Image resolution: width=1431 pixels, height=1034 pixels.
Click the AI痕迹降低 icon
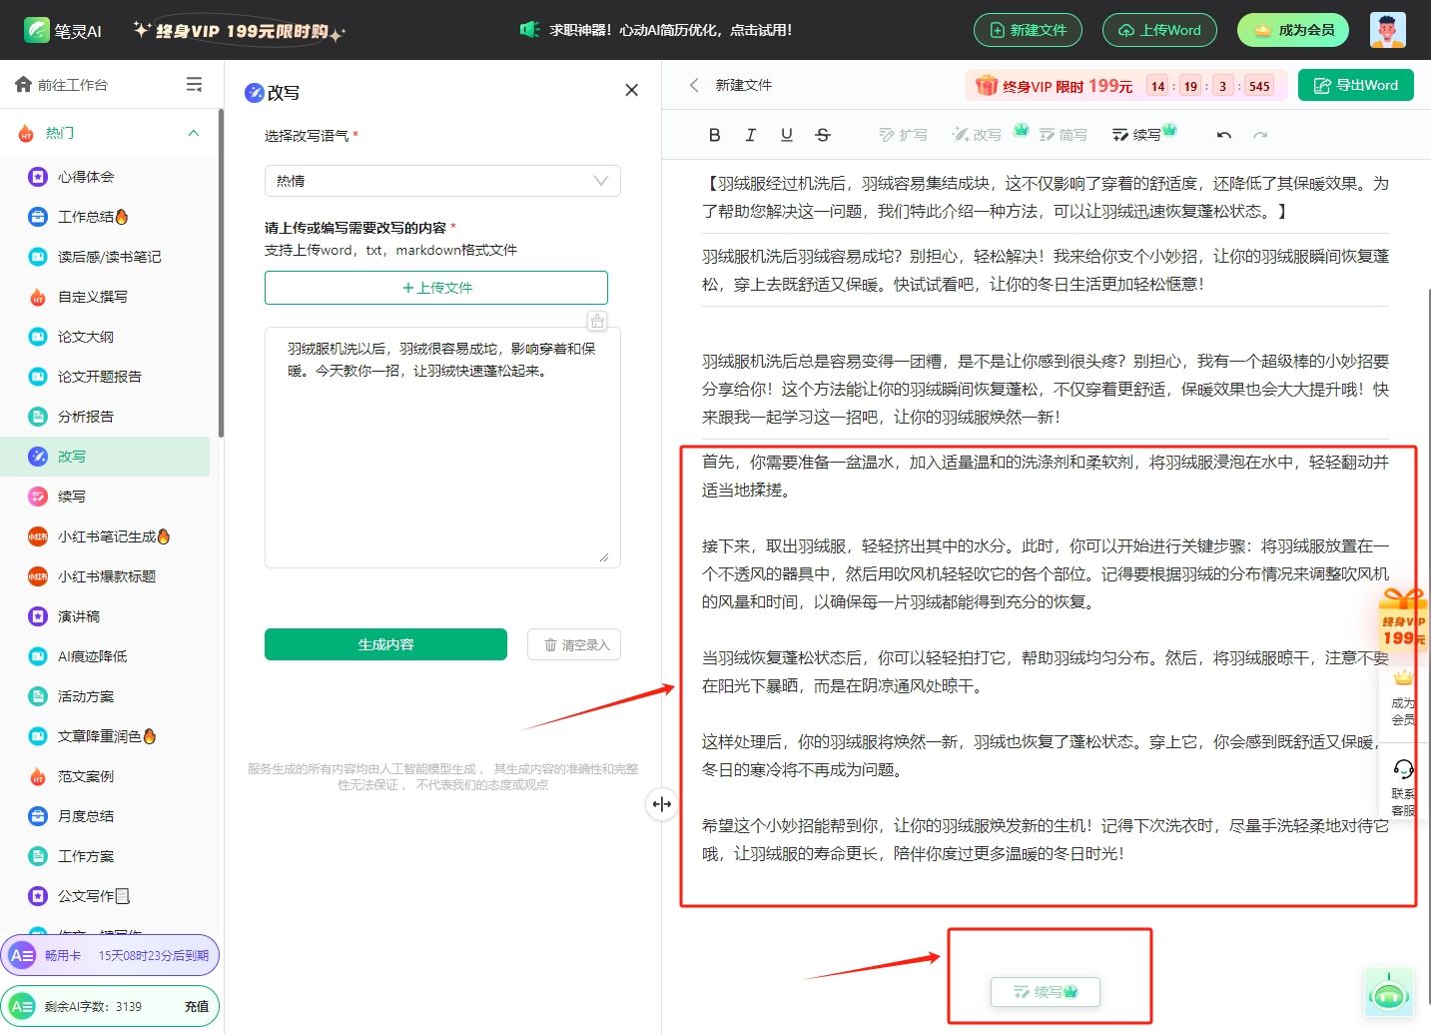(x=38, y=656)
